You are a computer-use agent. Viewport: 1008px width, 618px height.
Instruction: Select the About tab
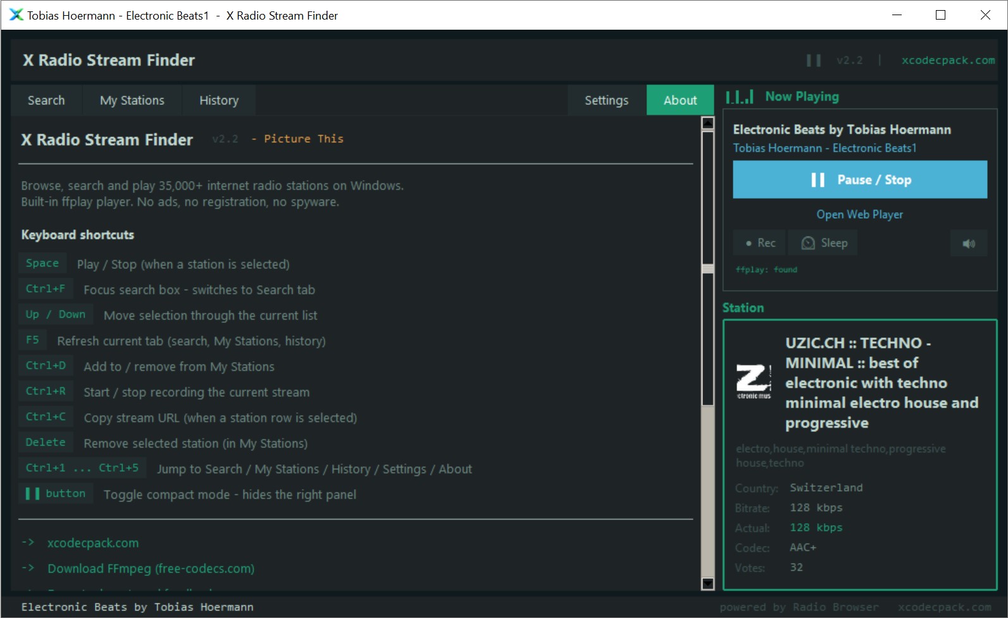click(680, 100)
